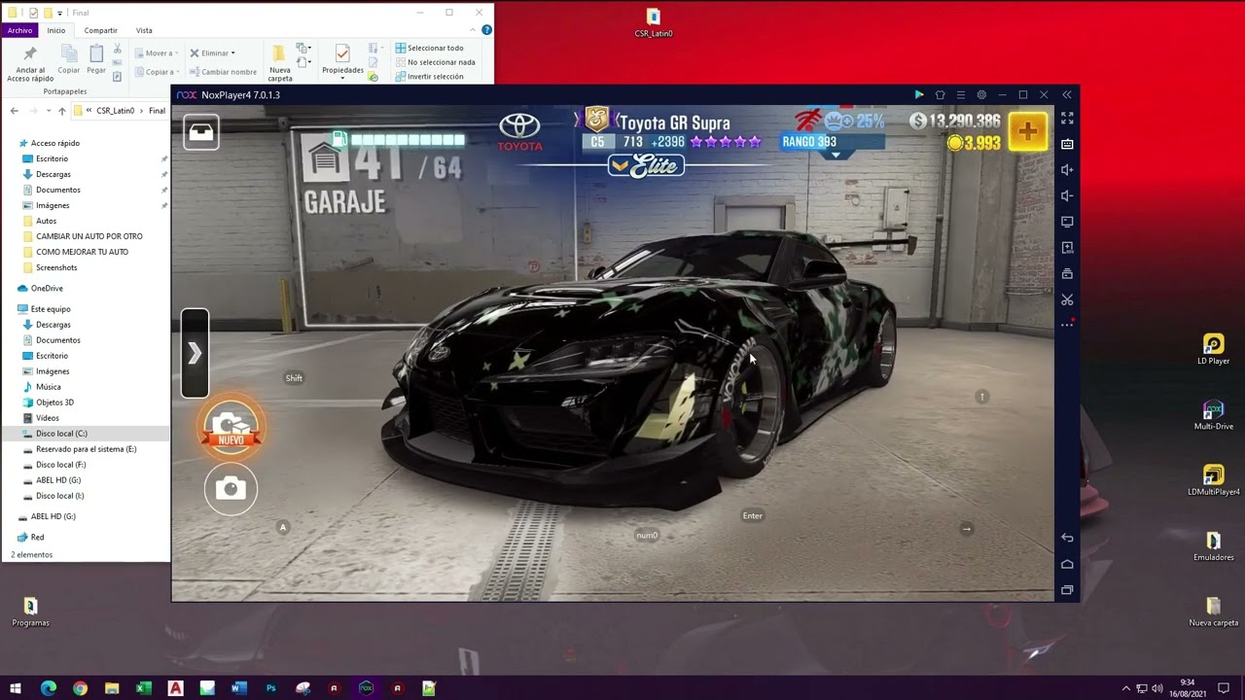This screenshot has width=1245, height=700.
Task: Open LD Player desktop shortcut
Action: tap(1213, 349)
